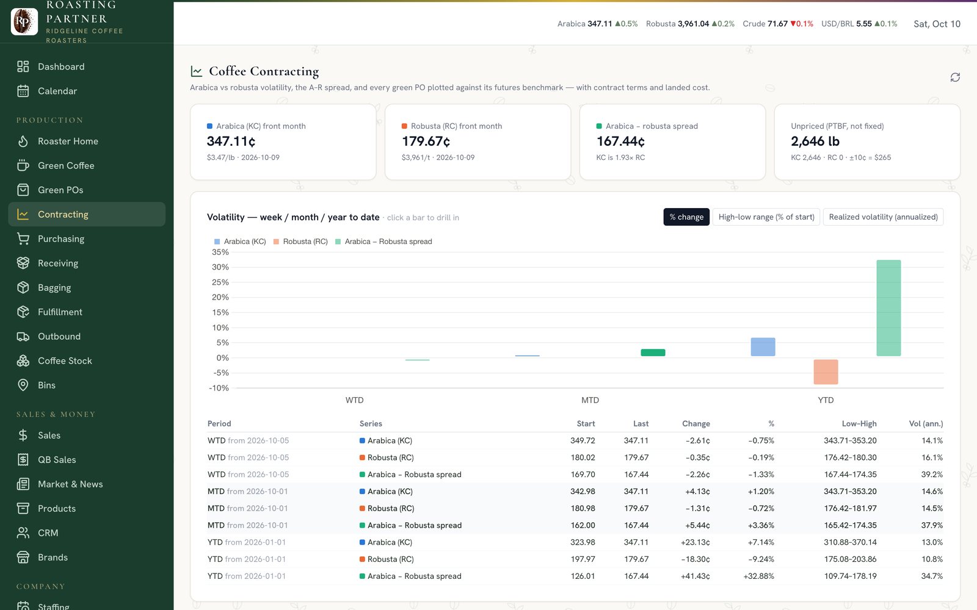Open Receiving package icon
Screen dimensions: 977x610
tap(23, 263)
